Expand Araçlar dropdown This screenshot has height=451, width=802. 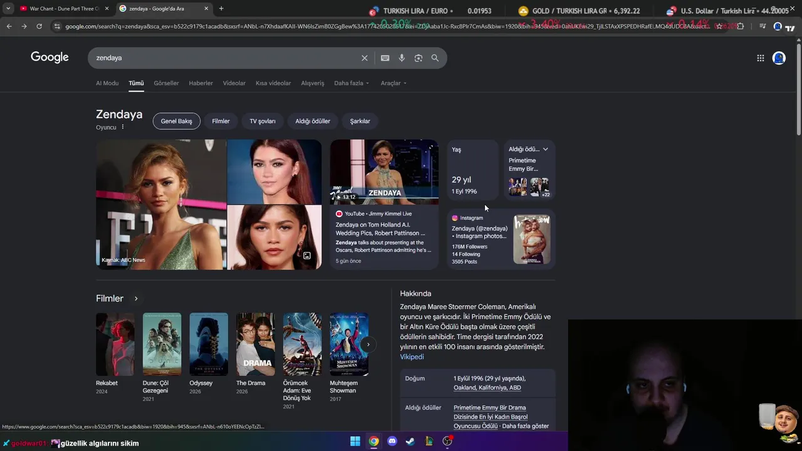pyautogui.click(x=393, y=83)
